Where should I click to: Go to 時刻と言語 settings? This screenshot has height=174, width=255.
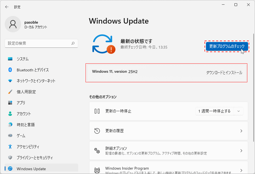25,125
